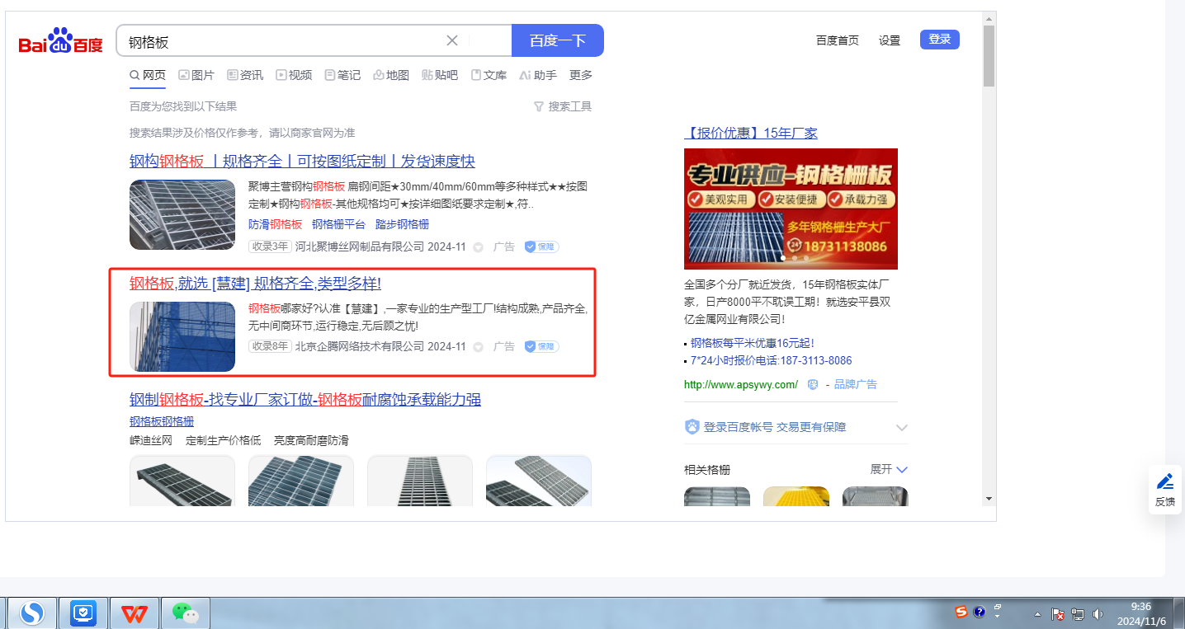Click the Sogou input method tray icon
The width and height of the screenshot is (1185, 629).
click(x=961, y=611)
